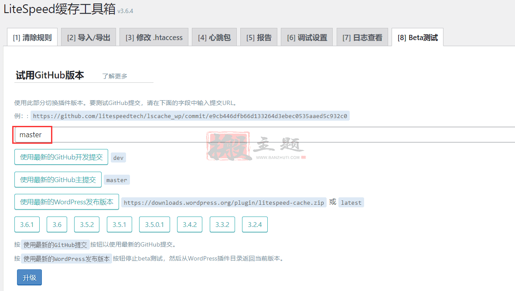
Task: Click the latest code label
Action: point(351,203)
